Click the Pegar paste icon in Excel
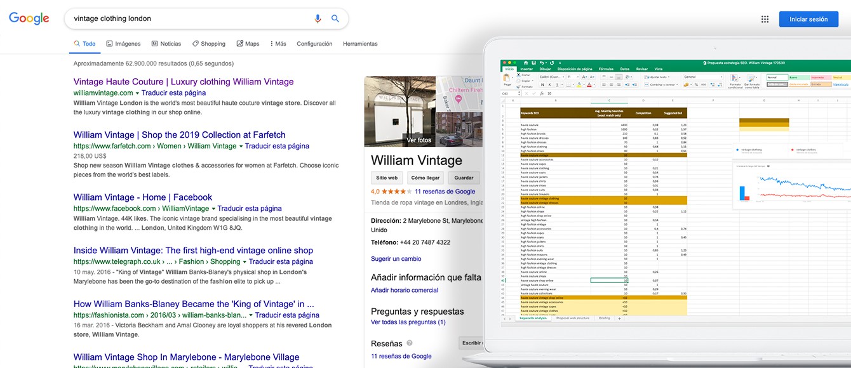 (507, 78)
